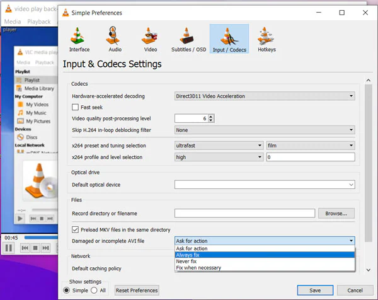The image size is (378, 300).
Task: Click the scroll up arrow of settings pane
Action: pyautogui.click(x=369, y=80)
